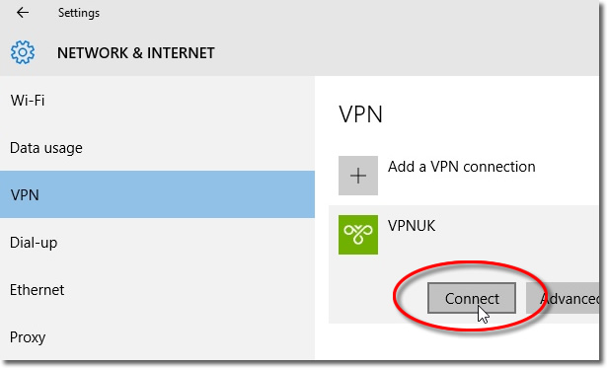Click empty sidebar area below Proxy
The width and height of the screenshot is (607, 368).
point(157,355)
